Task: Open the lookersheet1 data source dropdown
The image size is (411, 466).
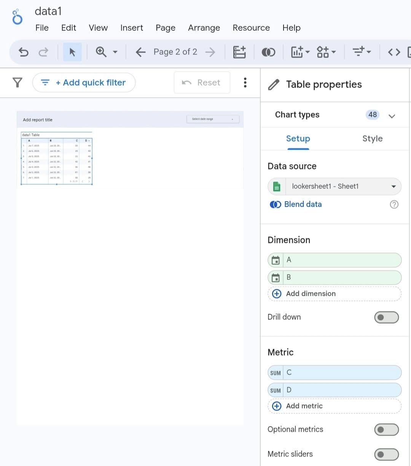Action: tap(335, 187)
